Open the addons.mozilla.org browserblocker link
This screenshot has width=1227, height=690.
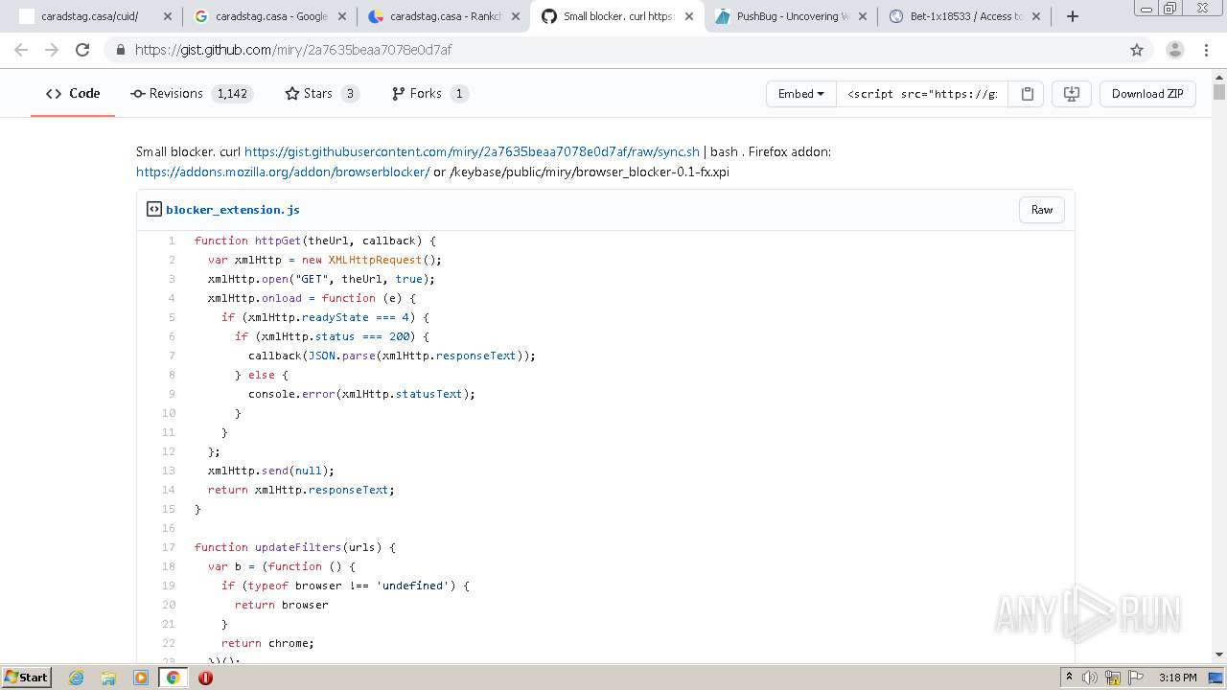click(x=283, y=172)
